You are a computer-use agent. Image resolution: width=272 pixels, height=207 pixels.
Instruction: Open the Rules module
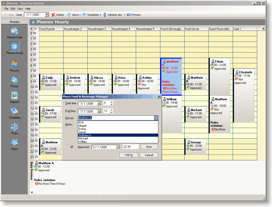tap(15, 127)
